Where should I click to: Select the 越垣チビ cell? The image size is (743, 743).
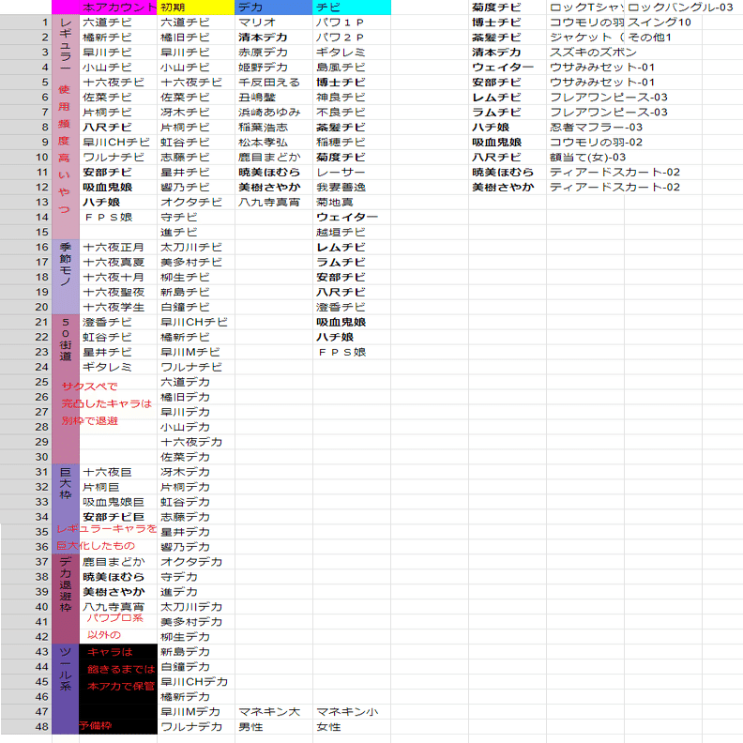click(x=352, y=233)
